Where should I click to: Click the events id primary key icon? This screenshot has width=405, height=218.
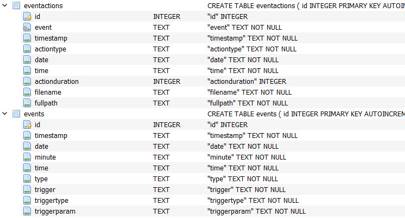coord(28,124)
